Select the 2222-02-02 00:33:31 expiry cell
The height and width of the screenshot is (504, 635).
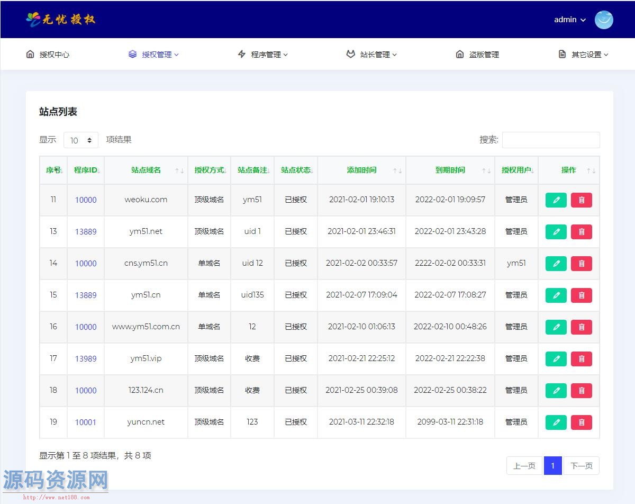pyautogui.click(x=450, y=263)
